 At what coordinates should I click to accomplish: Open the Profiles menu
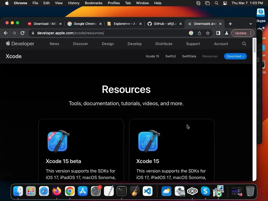click(114, 3)
